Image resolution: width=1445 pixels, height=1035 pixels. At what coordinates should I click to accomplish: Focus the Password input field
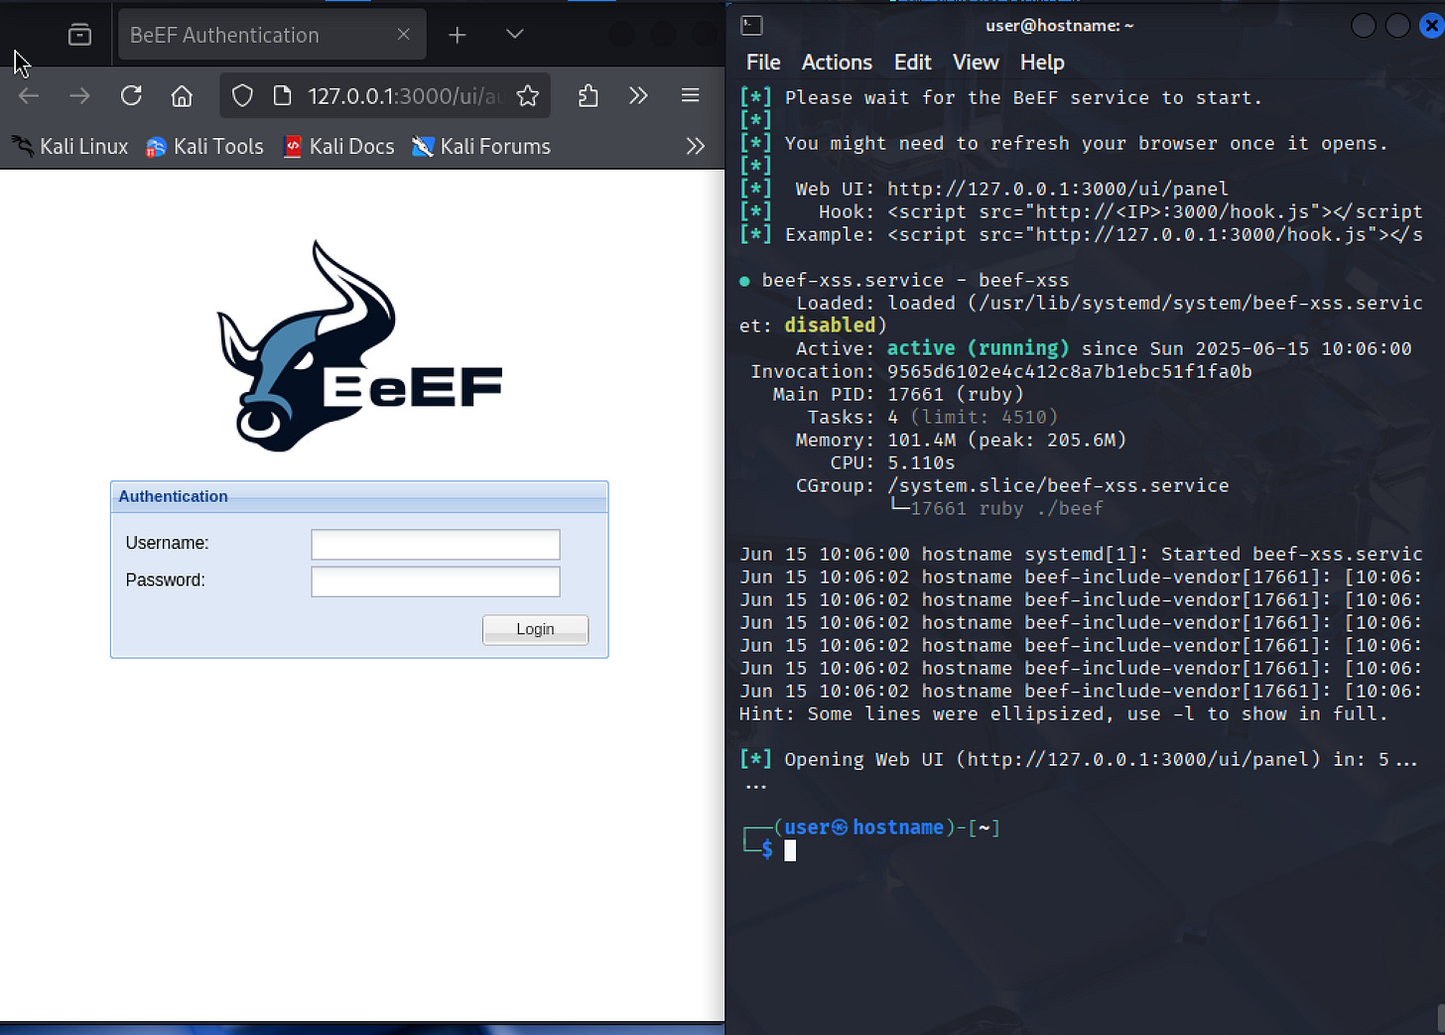click(x=436, y=582)
